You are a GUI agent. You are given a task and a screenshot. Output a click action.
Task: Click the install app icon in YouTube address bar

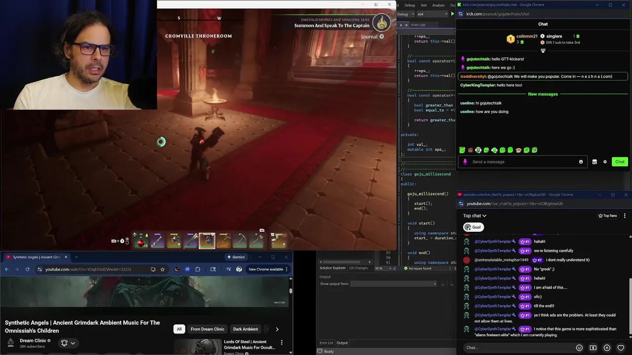pos(153,269)
